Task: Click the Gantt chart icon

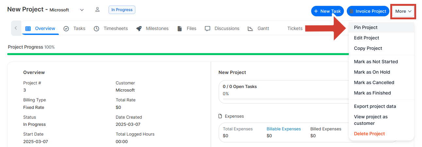Action: coord(250,29)
